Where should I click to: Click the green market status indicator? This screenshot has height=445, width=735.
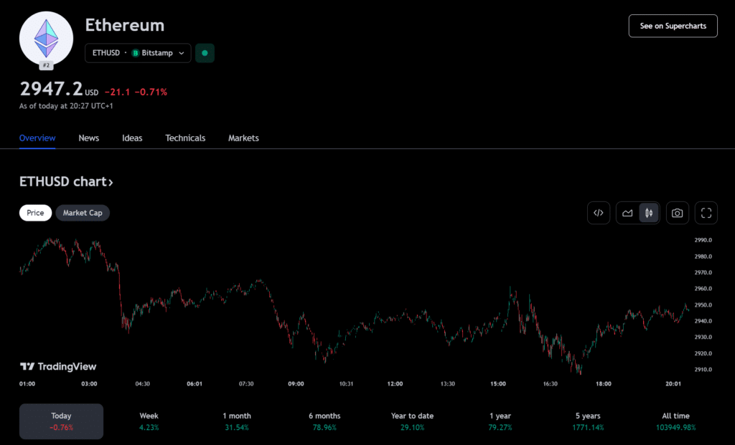coord(205,53)
